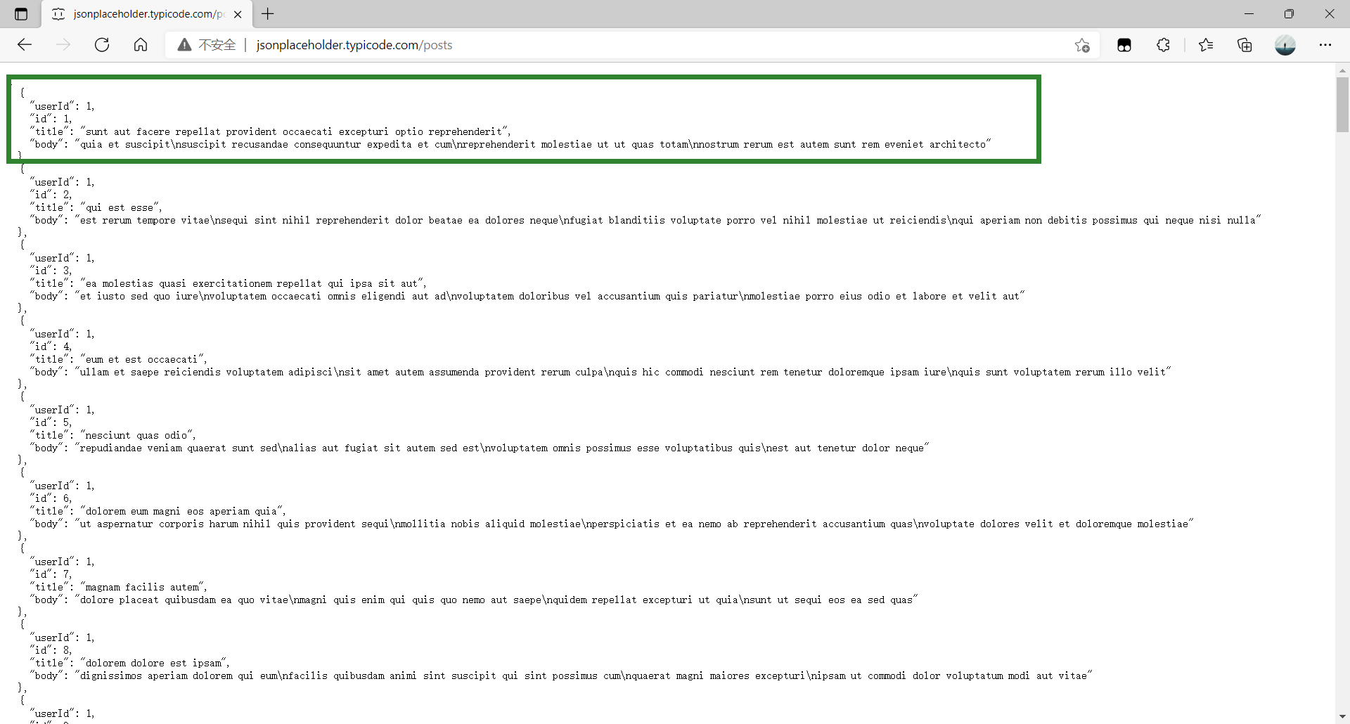The width and height of the screenshot is (1350, 724).
Task: Go back to previous page
Action: point(25,45)
